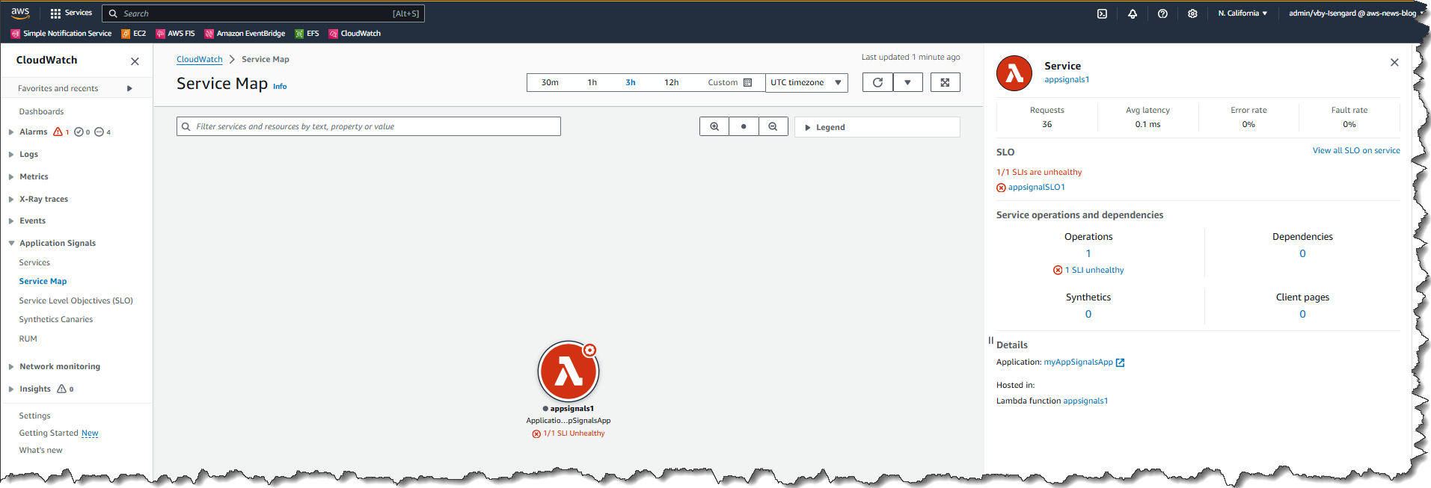
Task: Expand the X-Ray traces section
Action: (11, 200)
